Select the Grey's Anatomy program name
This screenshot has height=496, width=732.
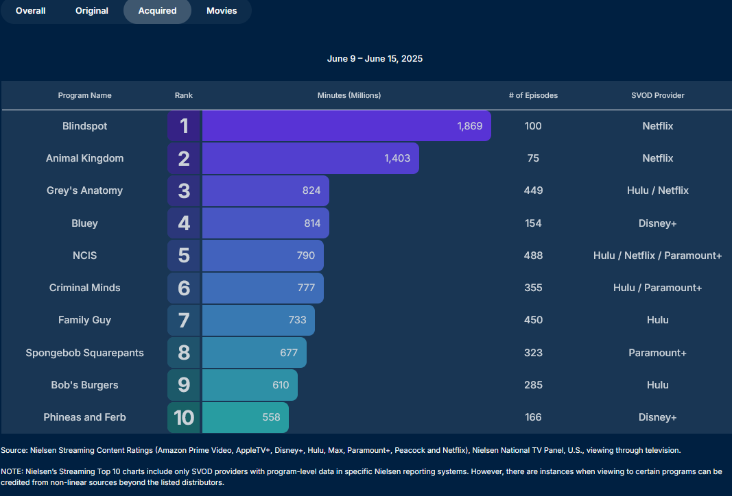click(85, 190)
